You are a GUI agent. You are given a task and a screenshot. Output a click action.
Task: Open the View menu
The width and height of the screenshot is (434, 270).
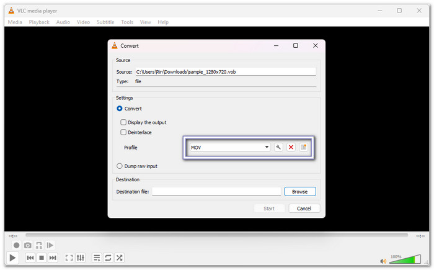tap(145, 22)
